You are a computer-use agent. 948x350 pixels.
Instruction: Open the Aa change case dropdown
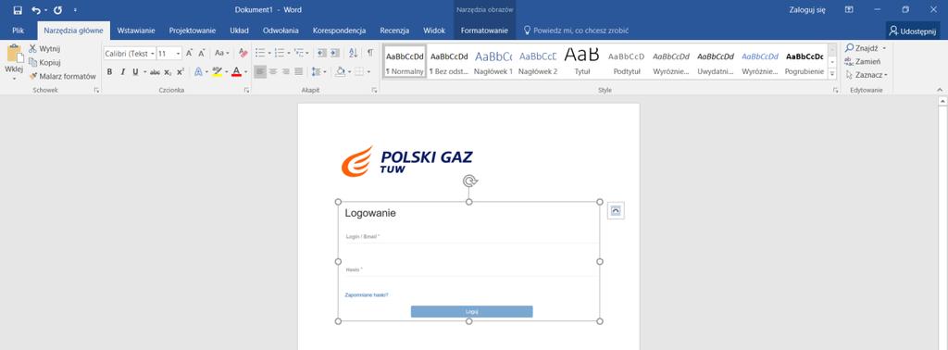coord(222,53)
